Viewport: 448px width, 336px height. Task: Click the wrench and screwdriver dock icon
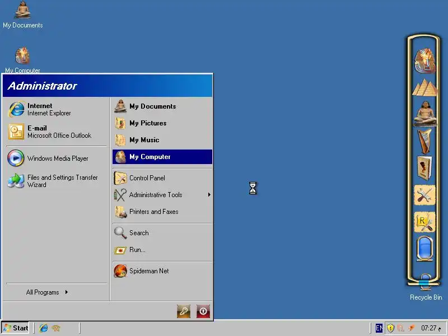pyautogui.click(x=424, y=195)
